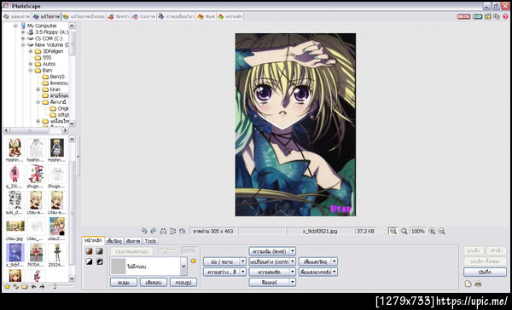Click the star favorites icon under thumbnails
This screenshot has height=310, width=512.
7,287
